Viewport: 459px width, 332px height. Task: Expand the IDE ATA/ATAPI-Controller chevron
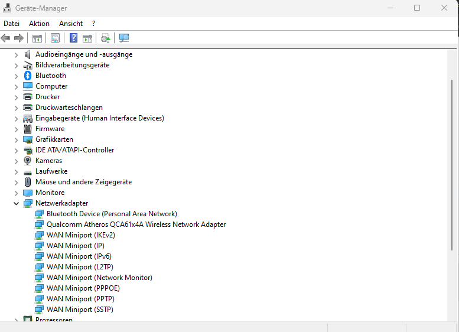tap(16, 151)
